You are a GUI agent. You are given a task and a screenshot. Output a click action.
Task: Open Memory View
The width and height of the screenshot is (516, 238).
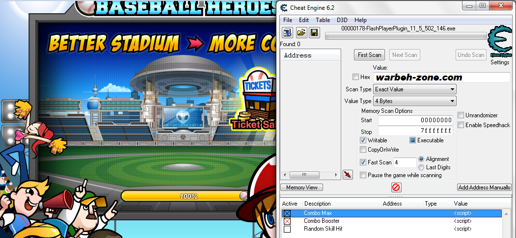click(x=302, y=187)
